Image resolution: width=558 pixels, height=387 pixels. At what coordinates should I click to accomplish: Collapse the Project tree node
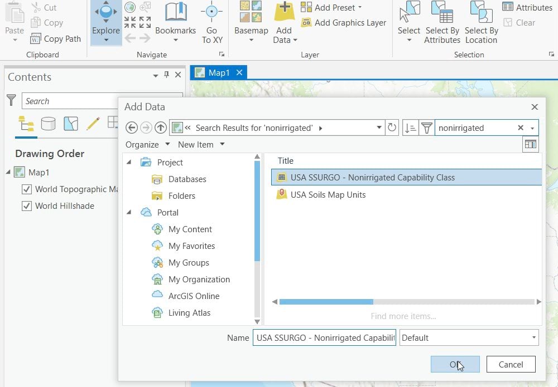pos(129,162)
